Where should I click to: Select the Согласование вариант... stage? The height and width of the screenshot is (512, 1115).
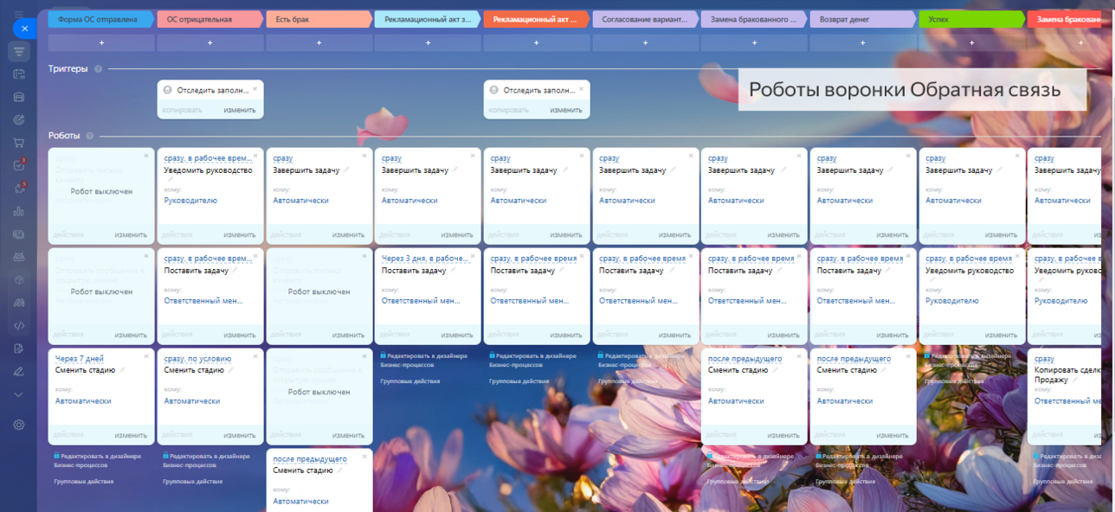(x=646, y=19)
